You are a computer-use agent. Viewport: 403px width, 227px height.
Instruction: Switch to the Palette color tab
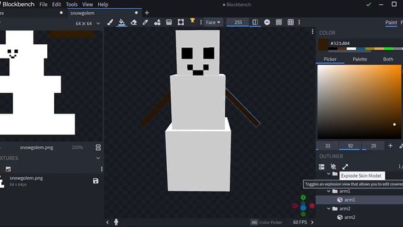click(360, 59)
